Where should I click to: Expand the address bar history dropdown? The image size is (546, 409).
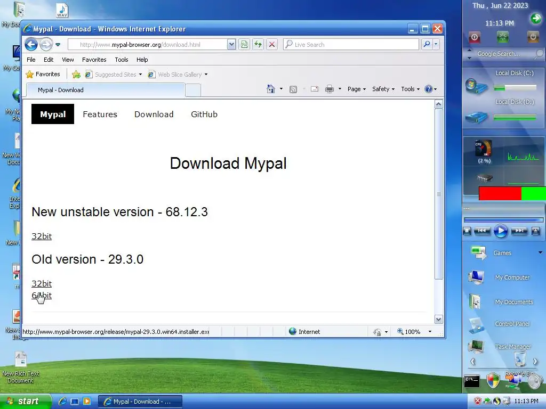click(x=231, y=45)
